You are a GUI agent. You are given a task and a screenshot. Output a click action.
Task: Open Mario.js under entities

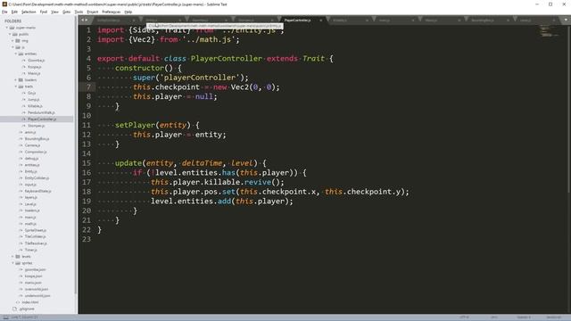(34, 73)
